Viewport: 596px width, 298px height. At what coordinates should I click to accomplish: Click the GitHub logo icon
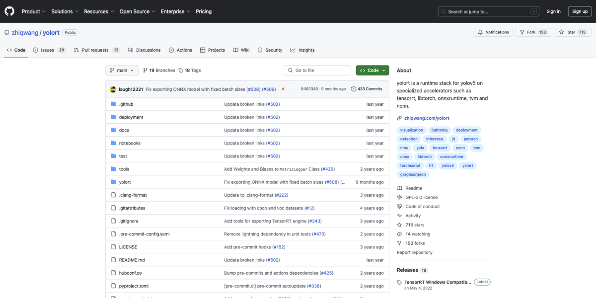[x=9, y=11]
